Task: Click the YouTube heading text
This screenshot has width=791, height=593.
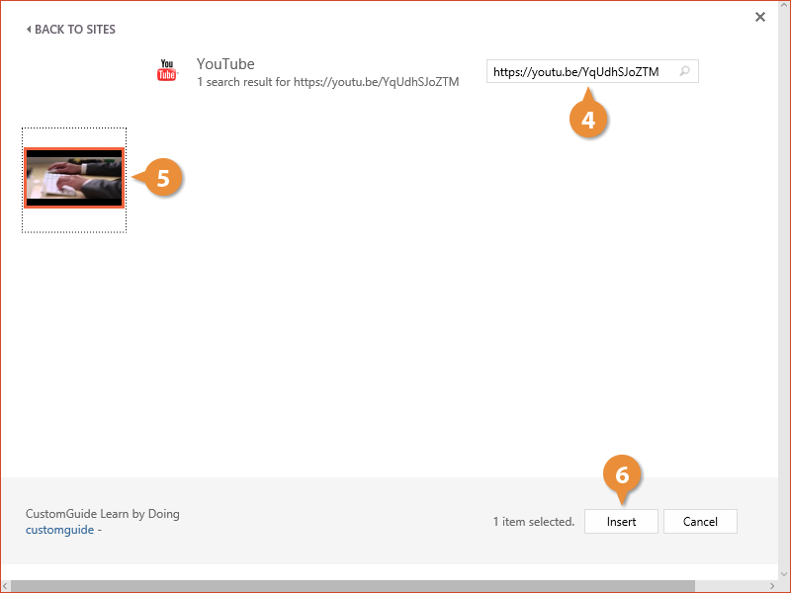Action: (x=225, y=64)
